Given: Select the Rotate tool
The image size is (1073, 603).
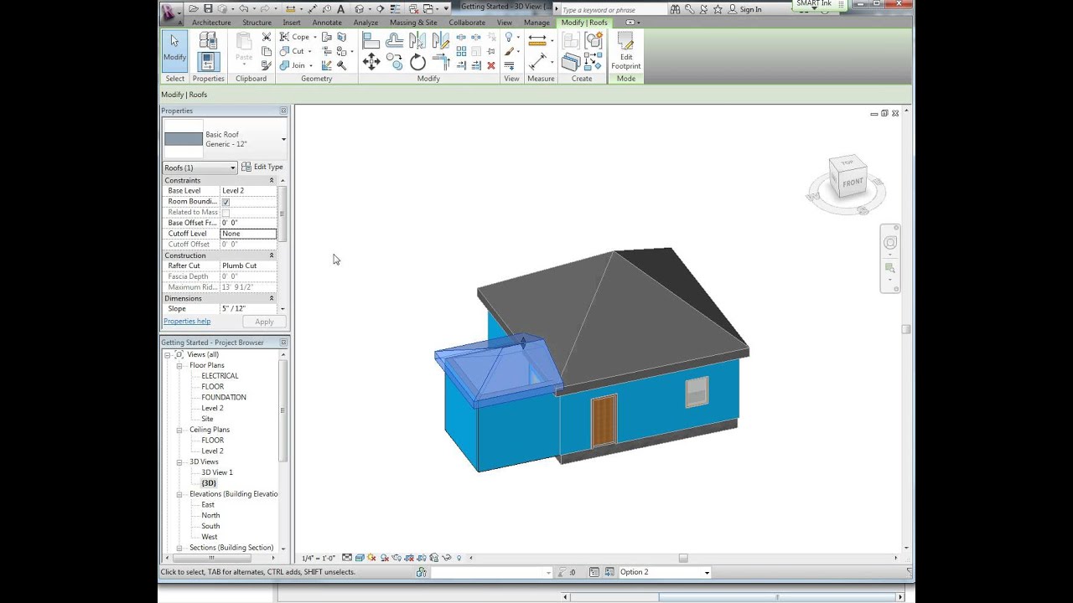Looking at the screenshot, I should click(x=417, y=61).
